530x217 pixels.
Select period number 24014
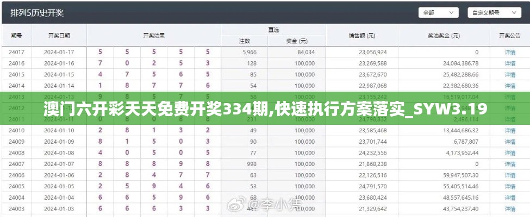click(x=16, y=86)
